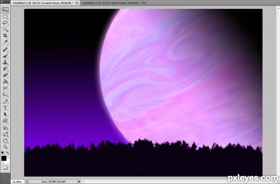
Task: Close the Untitled-2 document tab
Action: coord(144,3)
